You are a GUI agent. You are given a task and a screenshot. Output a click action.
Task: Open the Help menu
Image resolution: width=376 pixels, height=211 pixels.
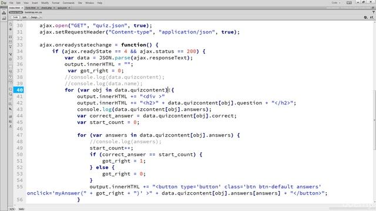(x=99, y=3)
